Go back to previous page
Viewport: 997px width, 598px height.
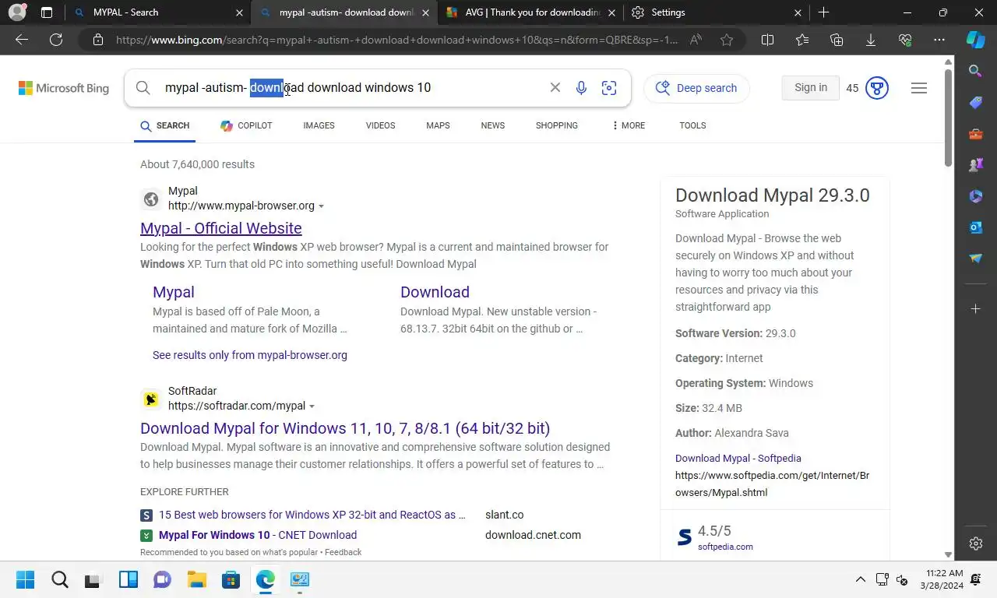22,40
